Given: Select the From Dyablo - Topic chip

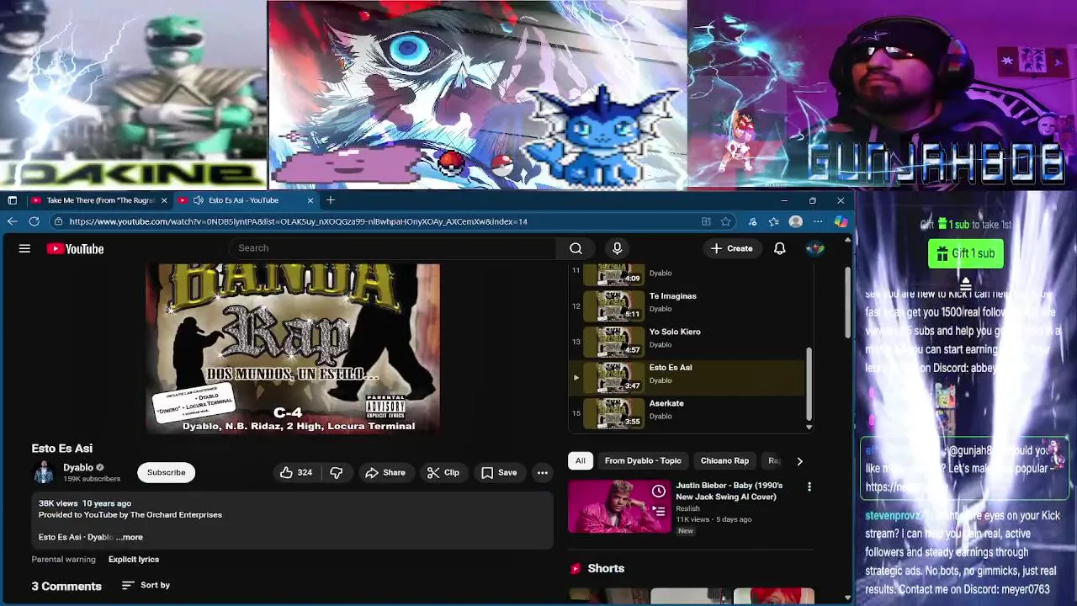Looking at the screenshot, I should click(x=643, y=460).
